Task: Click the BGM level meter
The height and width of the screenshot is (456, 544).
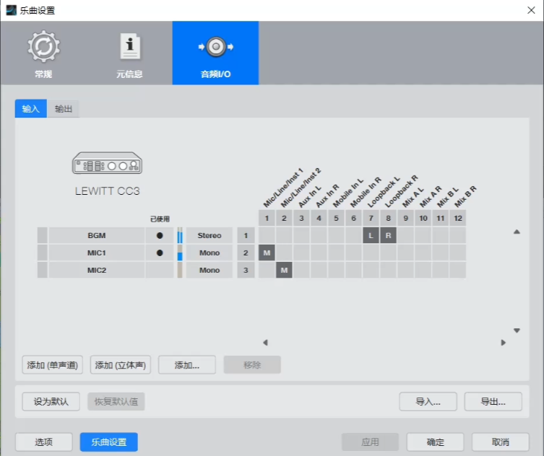Action: pos(180,236)
